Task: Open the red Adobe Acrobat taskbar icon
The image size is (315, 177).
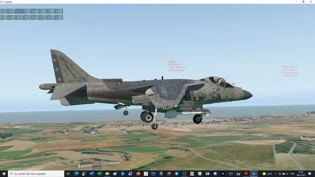Action: coord(246,174)
